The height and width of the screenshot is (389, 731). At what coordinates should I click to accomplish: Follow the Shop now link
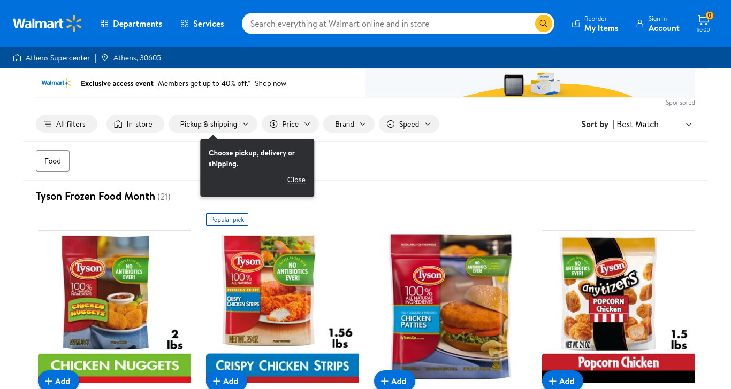click(x=270, y=83)
